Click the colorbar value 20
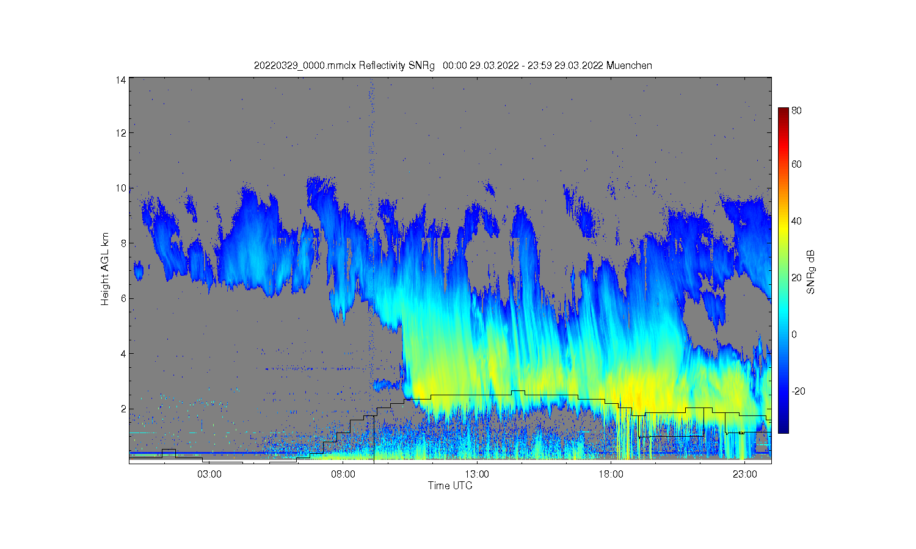Screen dimensions: 916x549 pos(797,278)
